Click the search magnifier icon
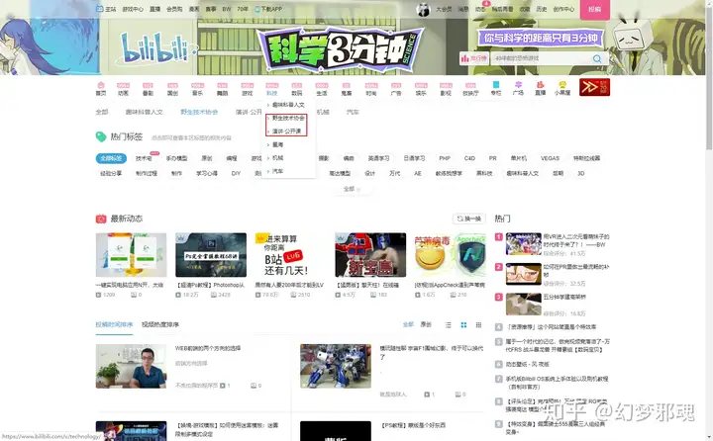Viewport: 713px width, 441px height. tap(597, 58)
